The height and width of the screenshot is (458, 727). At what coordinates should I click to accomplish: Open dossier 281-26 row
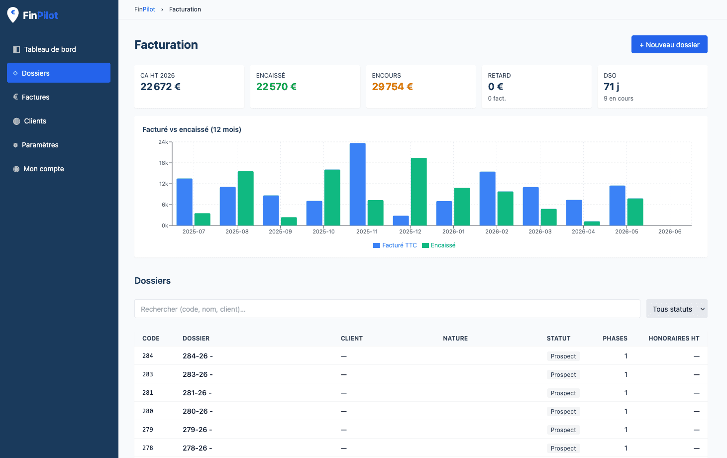(x=421, y=393)
